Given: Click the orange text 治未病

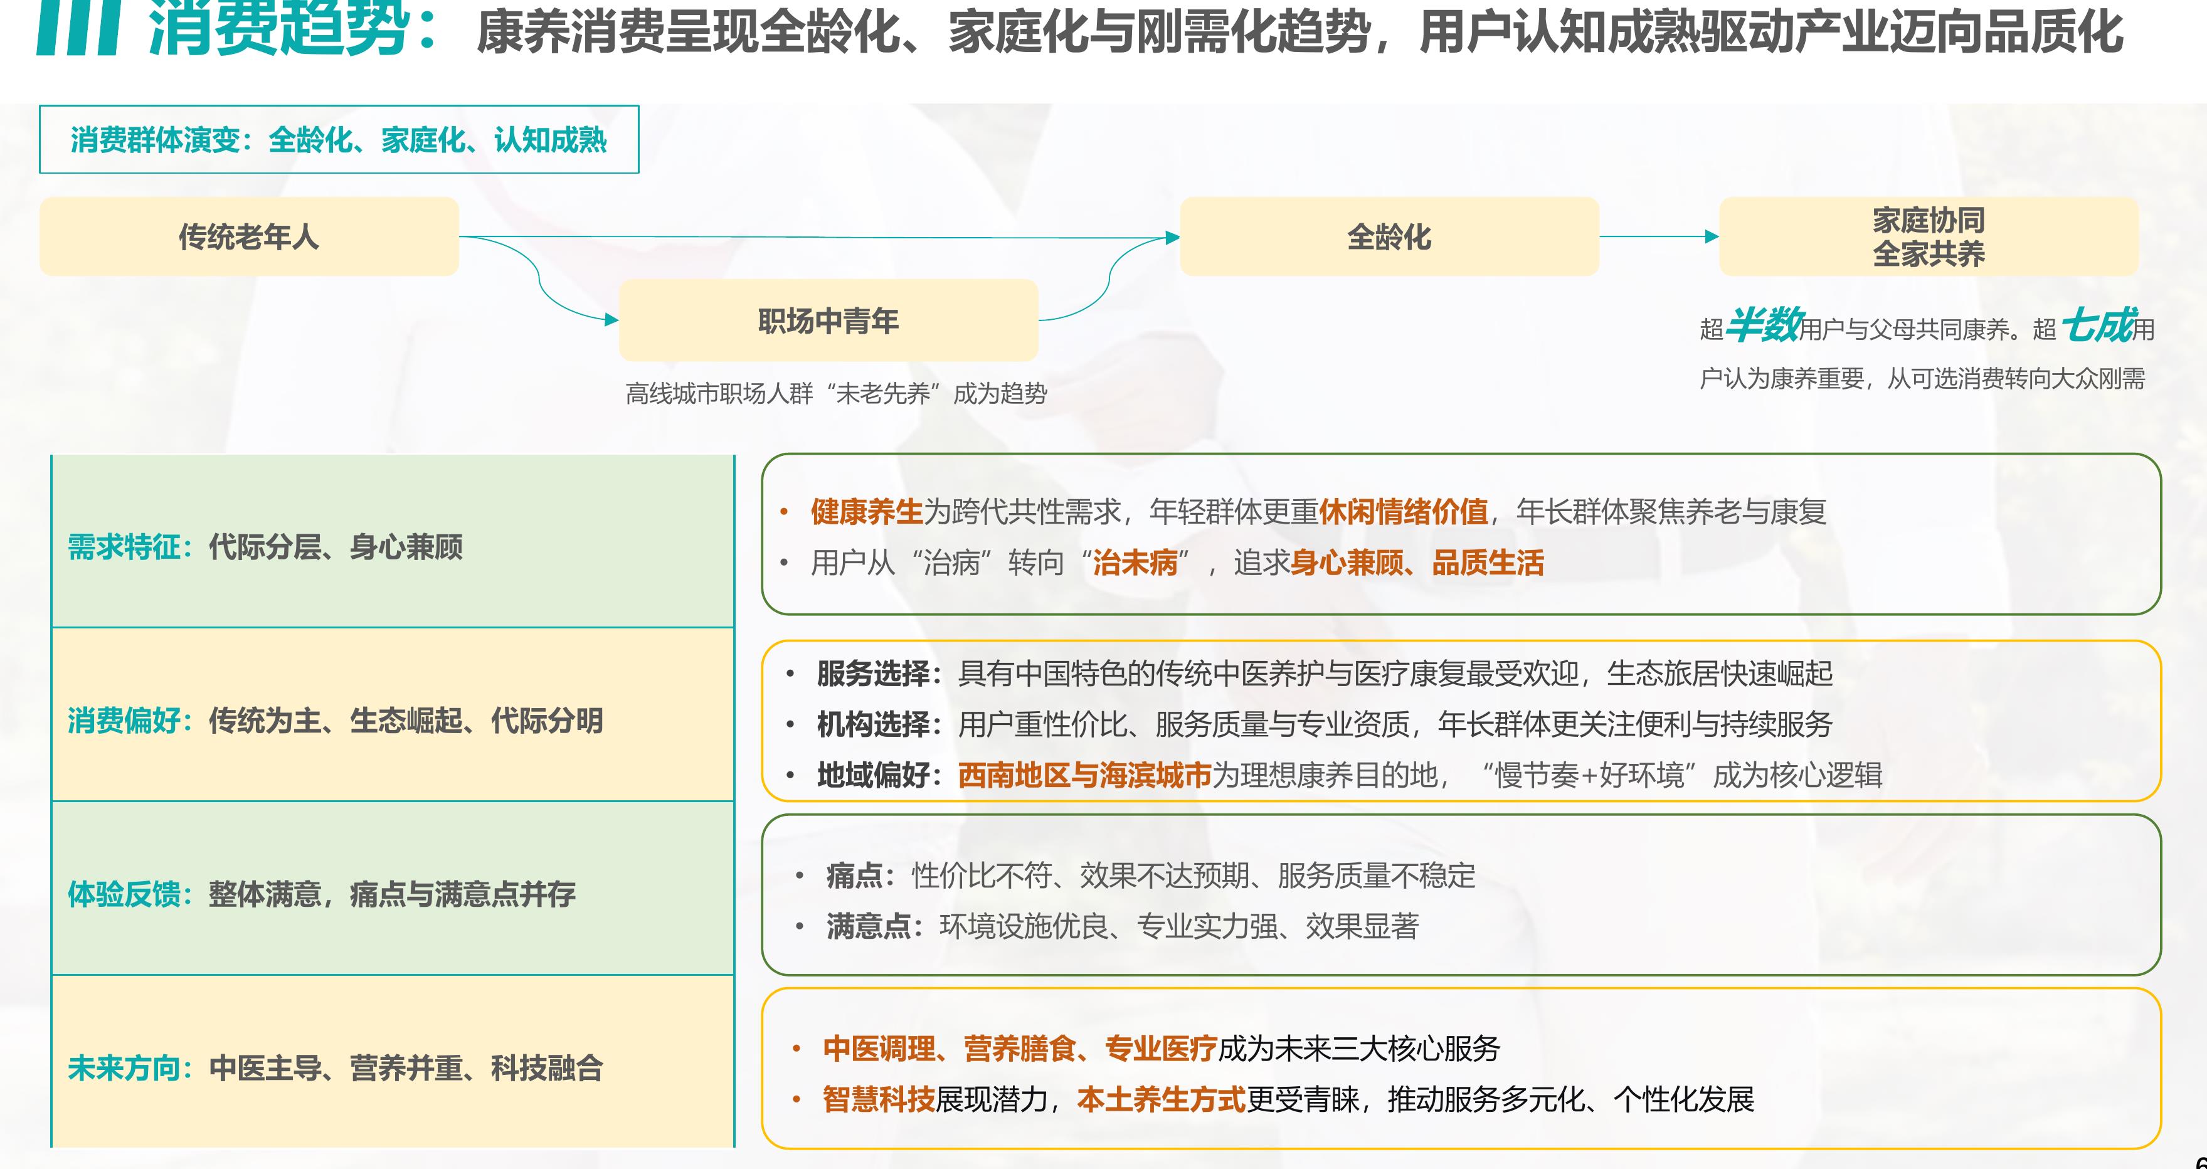Looking at the screenshot, I should pyautogui.click(x=1135, y=563).
